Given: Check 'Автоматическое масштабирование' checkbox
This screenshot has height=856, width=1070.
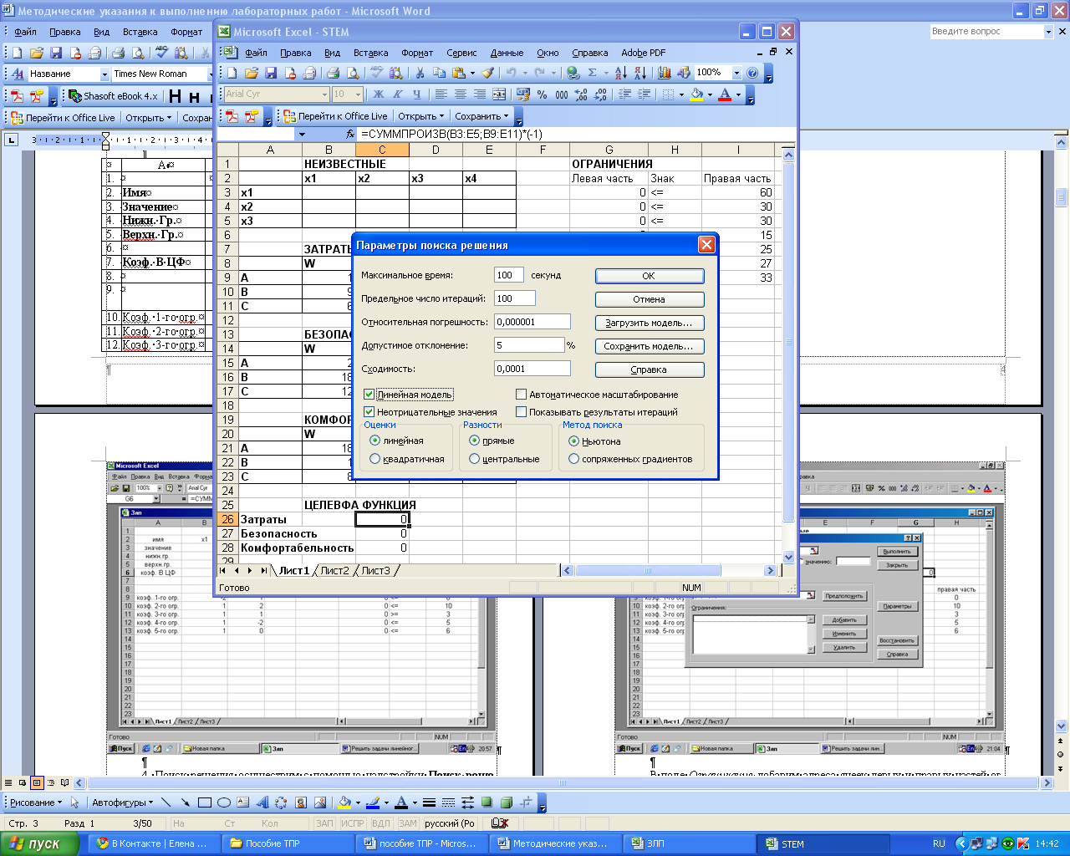Looking at the screenshot, I should [x=521, y=395].
